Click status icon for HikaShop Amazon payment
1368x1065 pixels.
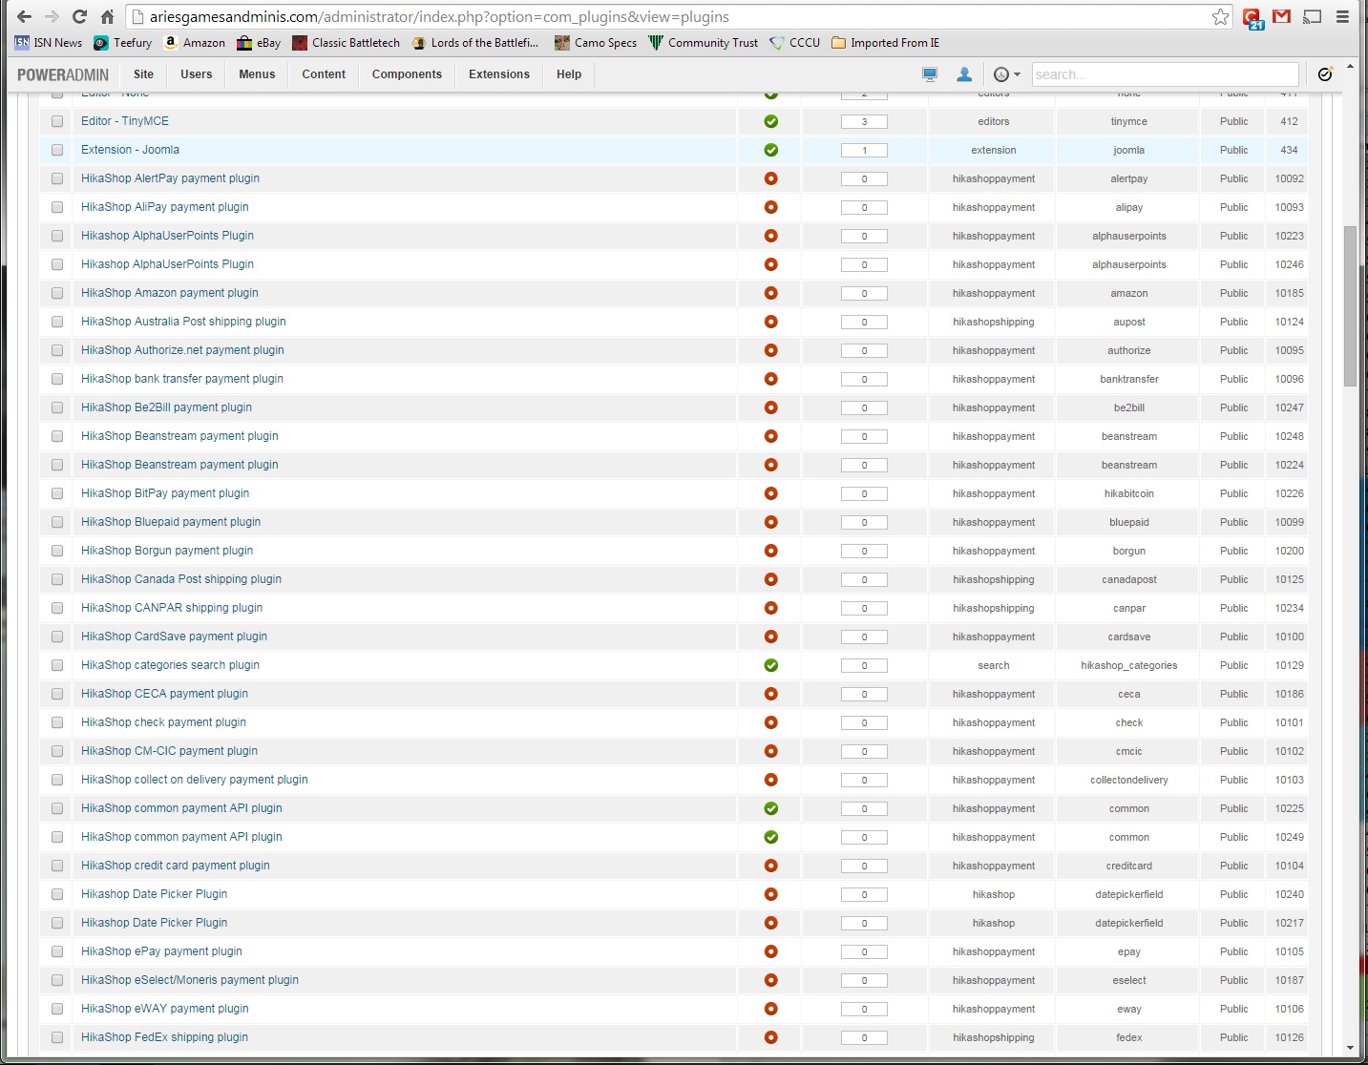[771, 293]
